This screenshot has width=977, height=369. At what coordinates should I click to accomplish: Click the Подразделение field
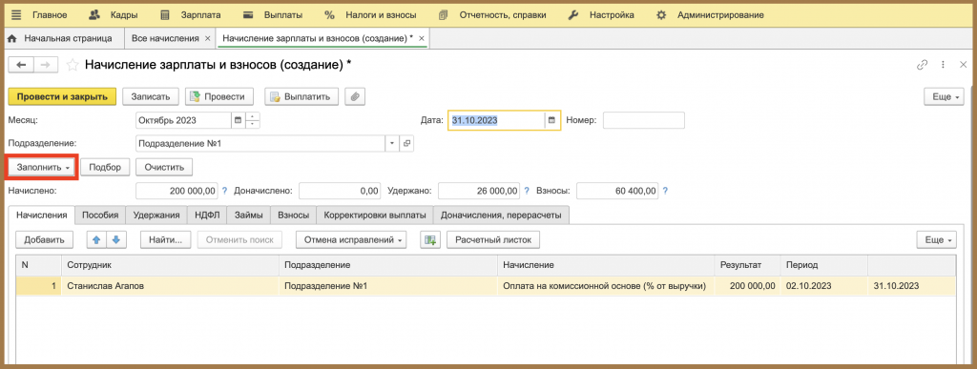pyautogui.click(x=260, y=144)
